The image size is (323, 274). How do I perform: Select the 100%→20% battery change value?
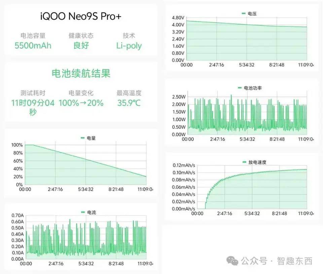[x=81, y=103]
